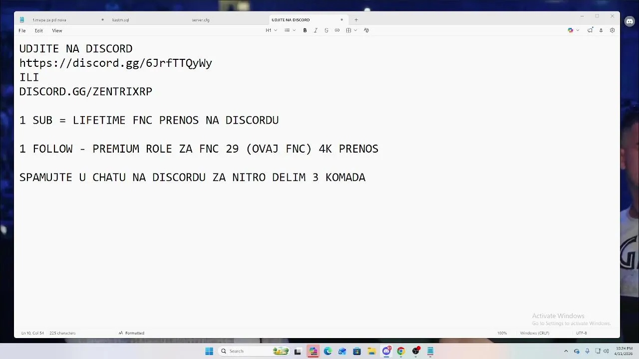The image size is (639, 359).
Task: Show hidden system tray icons
Action: [x=566, y=351]
